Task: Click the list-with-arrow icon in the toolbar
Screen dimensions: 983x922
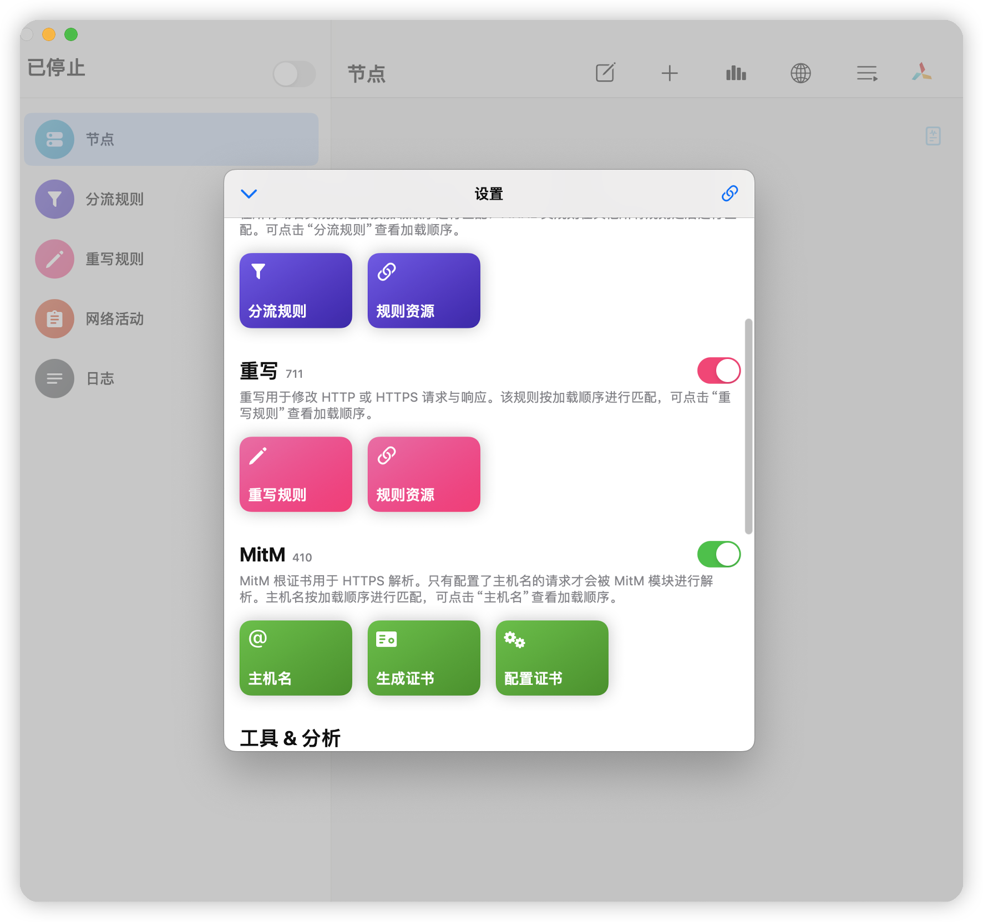Action: [x=867, y=73]
